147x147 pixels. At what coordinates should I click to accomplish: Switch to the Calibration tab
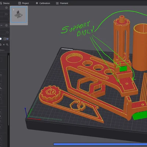(x=43, y=3)
